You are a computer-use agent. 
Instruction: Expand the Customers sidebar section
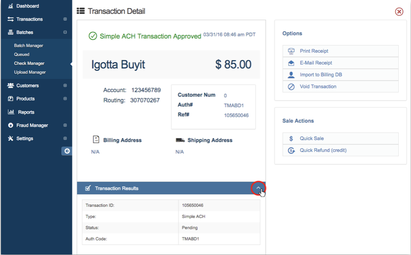pyautogui.click(x=65, y=85)
